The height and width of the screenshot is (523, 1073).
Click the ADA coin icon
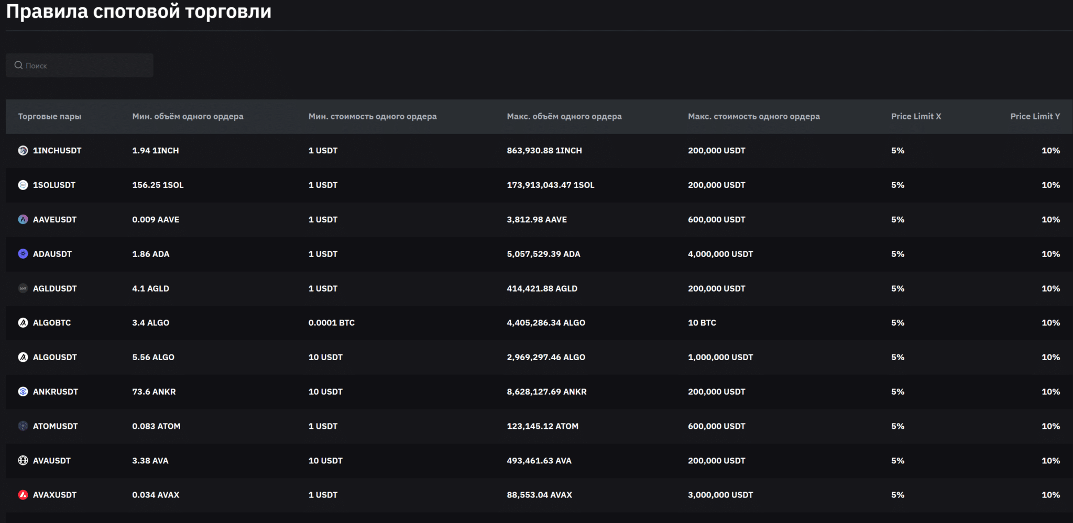(x=23, y=254)
